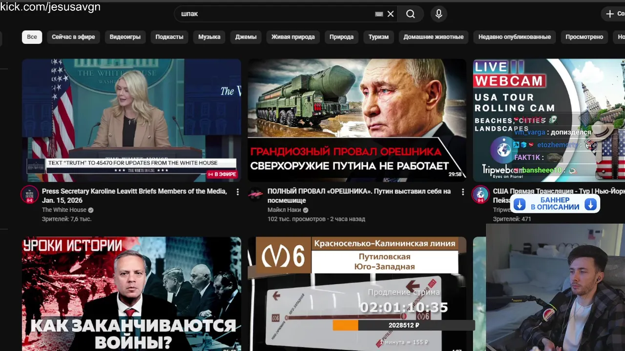
Task: Open the on-screen keyboard icon in search
Action: 379,14
